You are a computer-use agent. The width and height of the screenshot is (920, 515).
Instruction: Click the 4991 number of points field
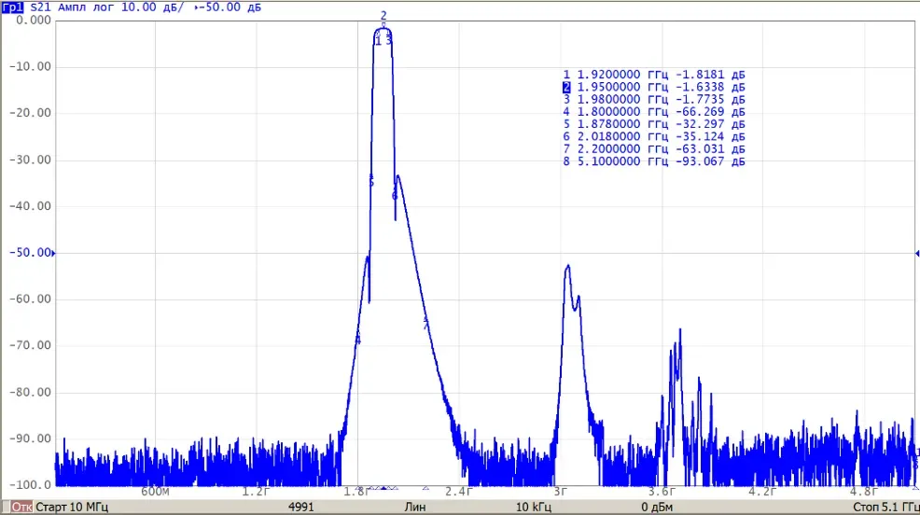[301, 507]
